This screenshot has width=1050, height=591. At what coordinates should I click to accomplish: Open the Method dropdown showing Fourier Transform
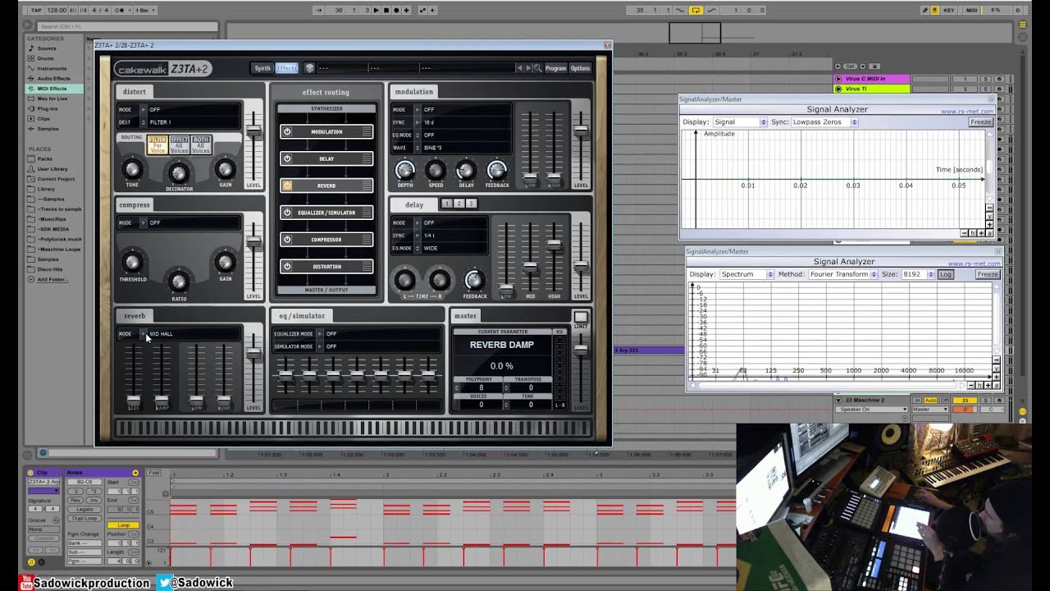tap(842, 274)
